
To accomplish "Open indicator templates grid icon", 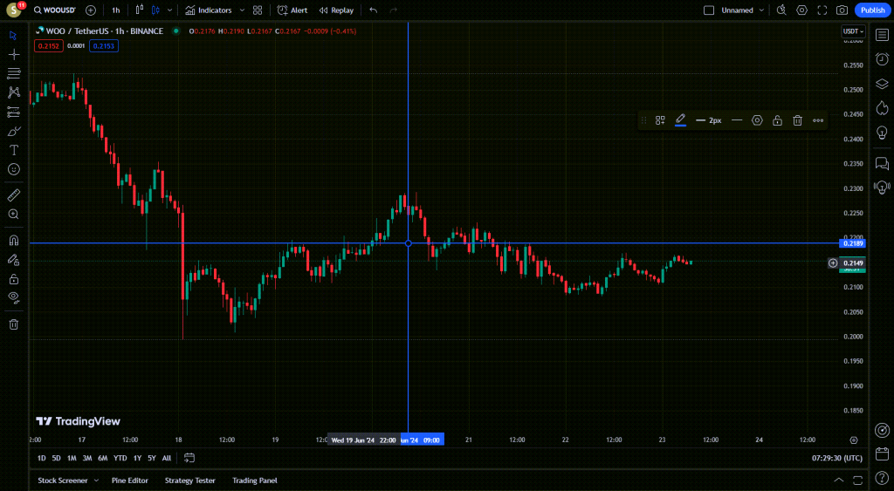I will (258, 10).
